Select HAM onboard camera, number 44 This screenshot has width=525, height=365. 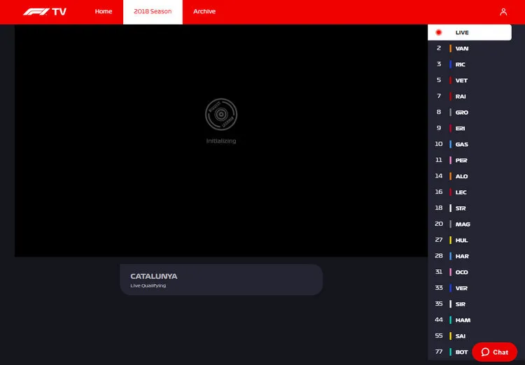(x=470, y=320)
